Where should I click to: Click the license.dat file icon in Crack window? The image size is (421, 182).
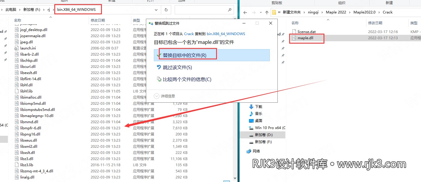point(294,32)
